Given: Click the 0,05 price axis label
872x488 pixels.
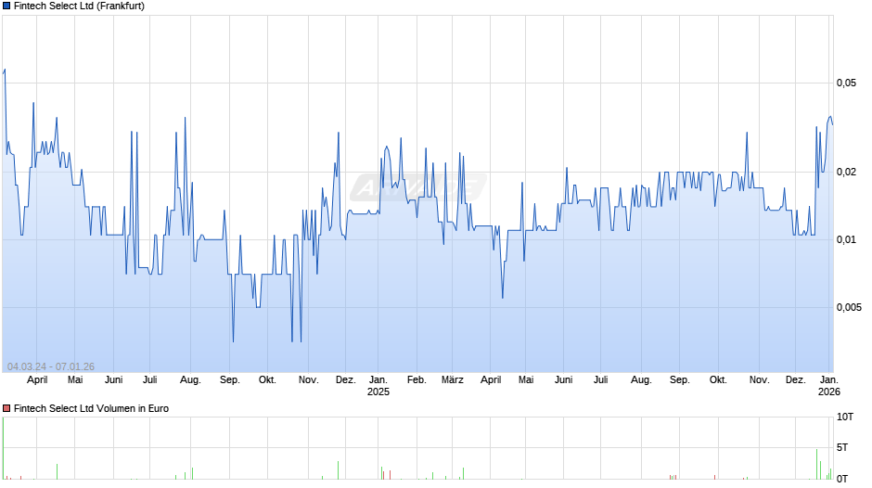Looking at the screenshot, I should click(846, 83).
